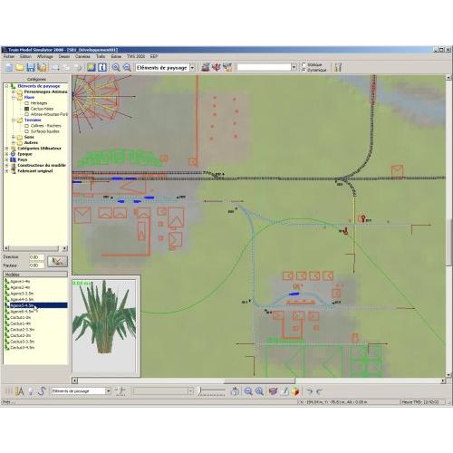This screenshot has height=453, width=453.
Task: Expand the Catégories Utilisateur node
Action: pos(6,149)
